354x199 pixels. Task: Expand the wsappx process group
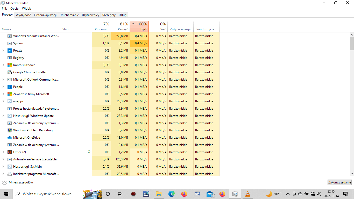(x=3, y=101)
